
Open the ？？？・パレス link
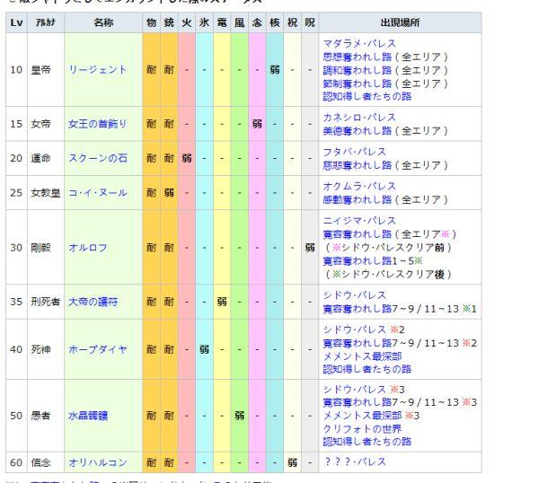pyautogui.click(x=355, y=461)
